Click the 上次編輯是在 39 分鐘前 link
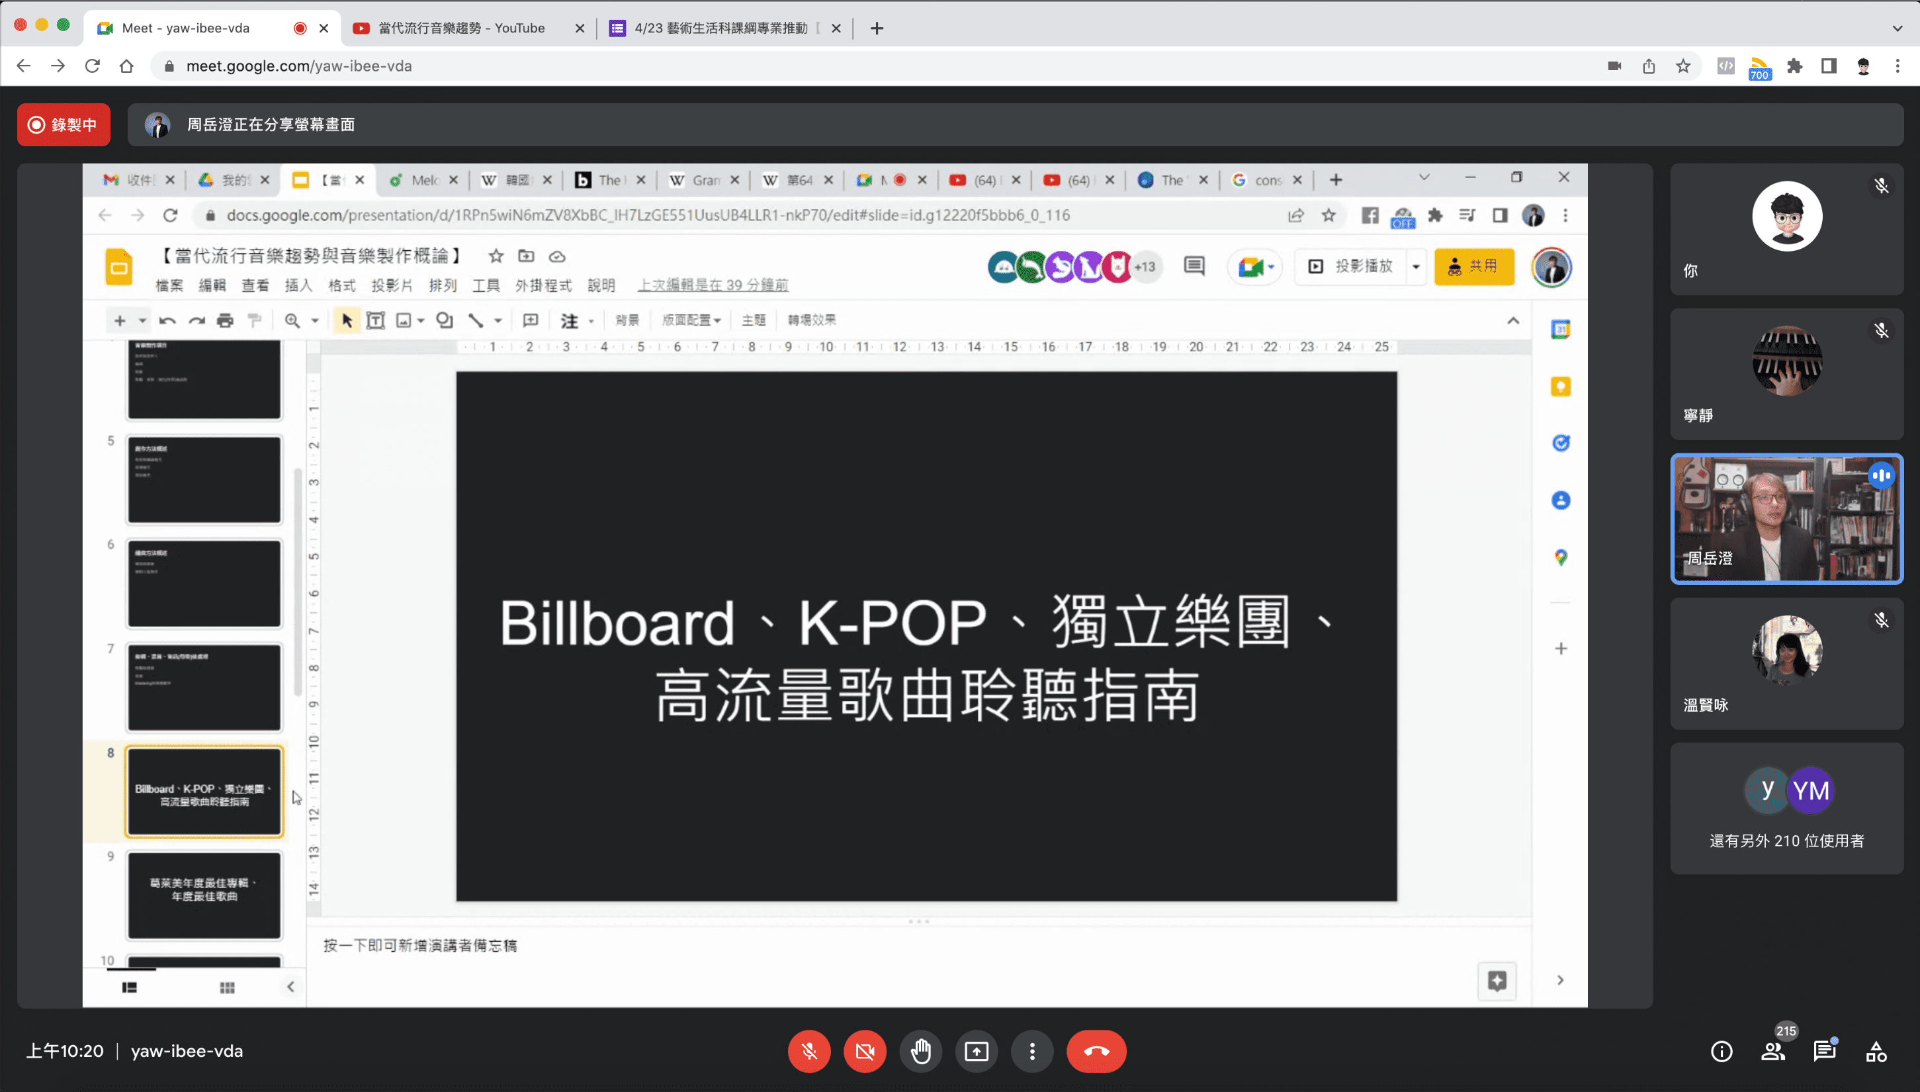 pos(712,285)
